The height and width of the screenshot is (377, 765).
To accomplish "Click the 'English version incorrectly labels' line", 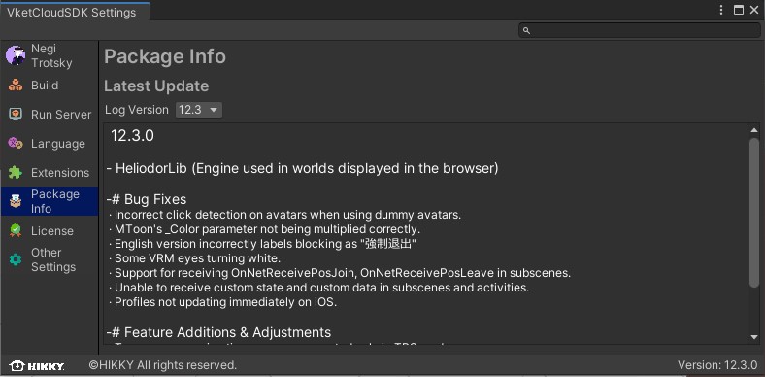I will click(262, 244).
